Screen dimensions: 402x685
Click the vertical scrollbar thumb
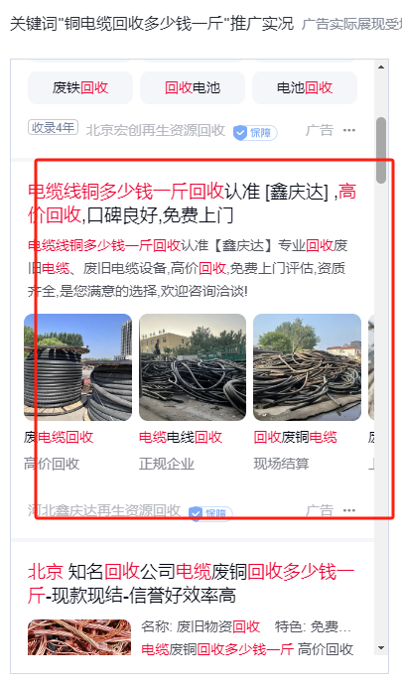(x=381, y=150)
